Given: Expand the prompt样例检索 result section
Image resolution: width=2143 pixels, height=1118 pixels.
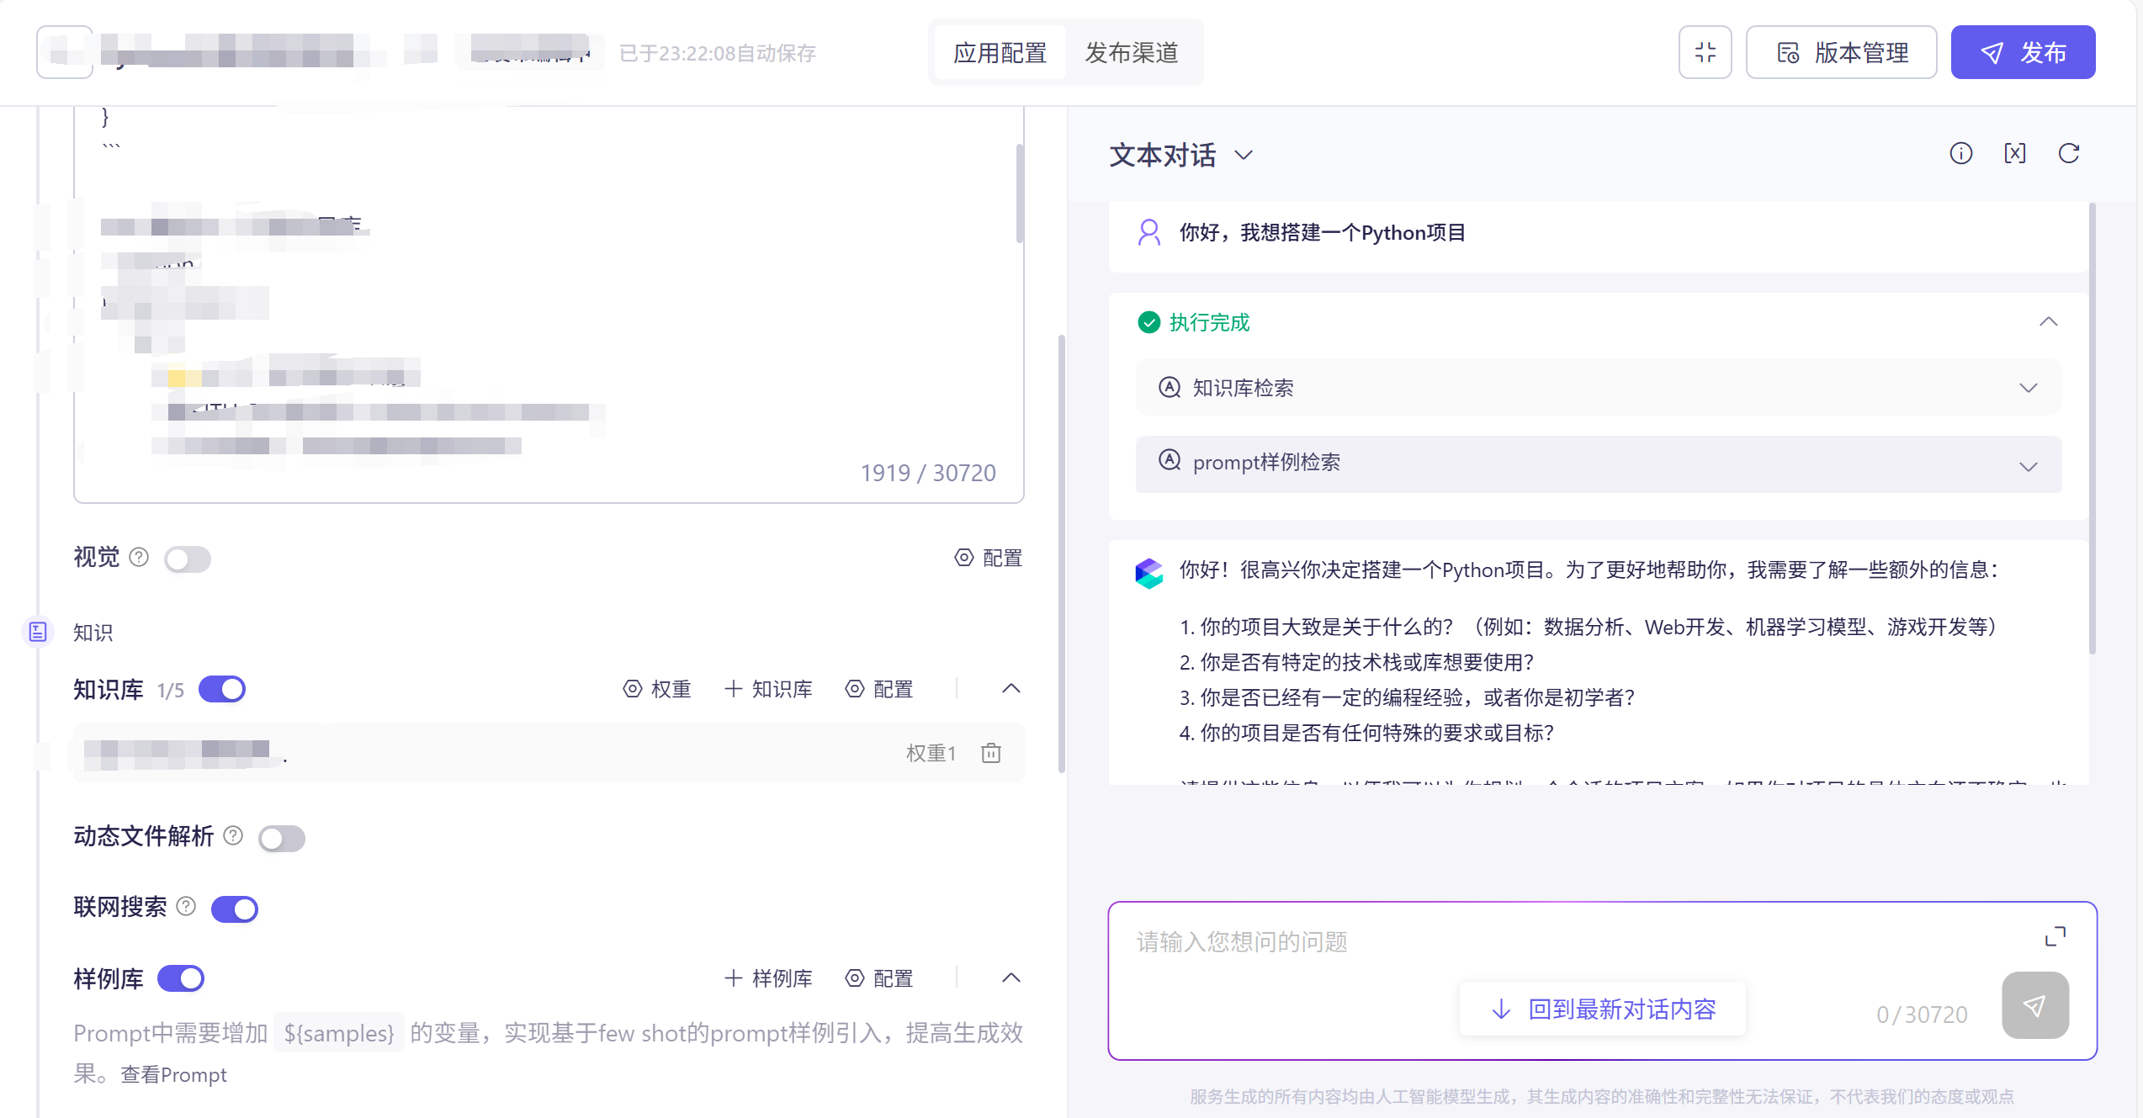Looking at the screenshot, I should coord(2029,466).
